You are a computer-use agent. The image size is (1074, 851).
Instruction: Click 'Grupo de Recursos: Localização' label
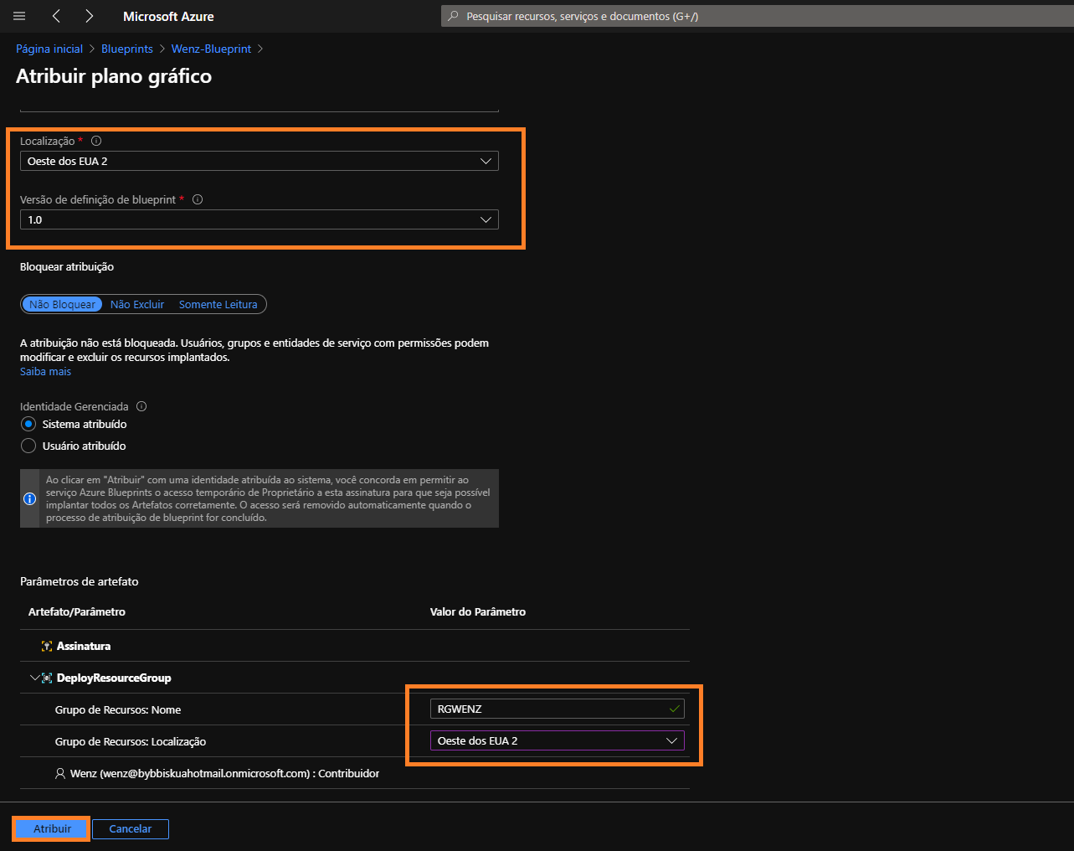pos(131,741)
